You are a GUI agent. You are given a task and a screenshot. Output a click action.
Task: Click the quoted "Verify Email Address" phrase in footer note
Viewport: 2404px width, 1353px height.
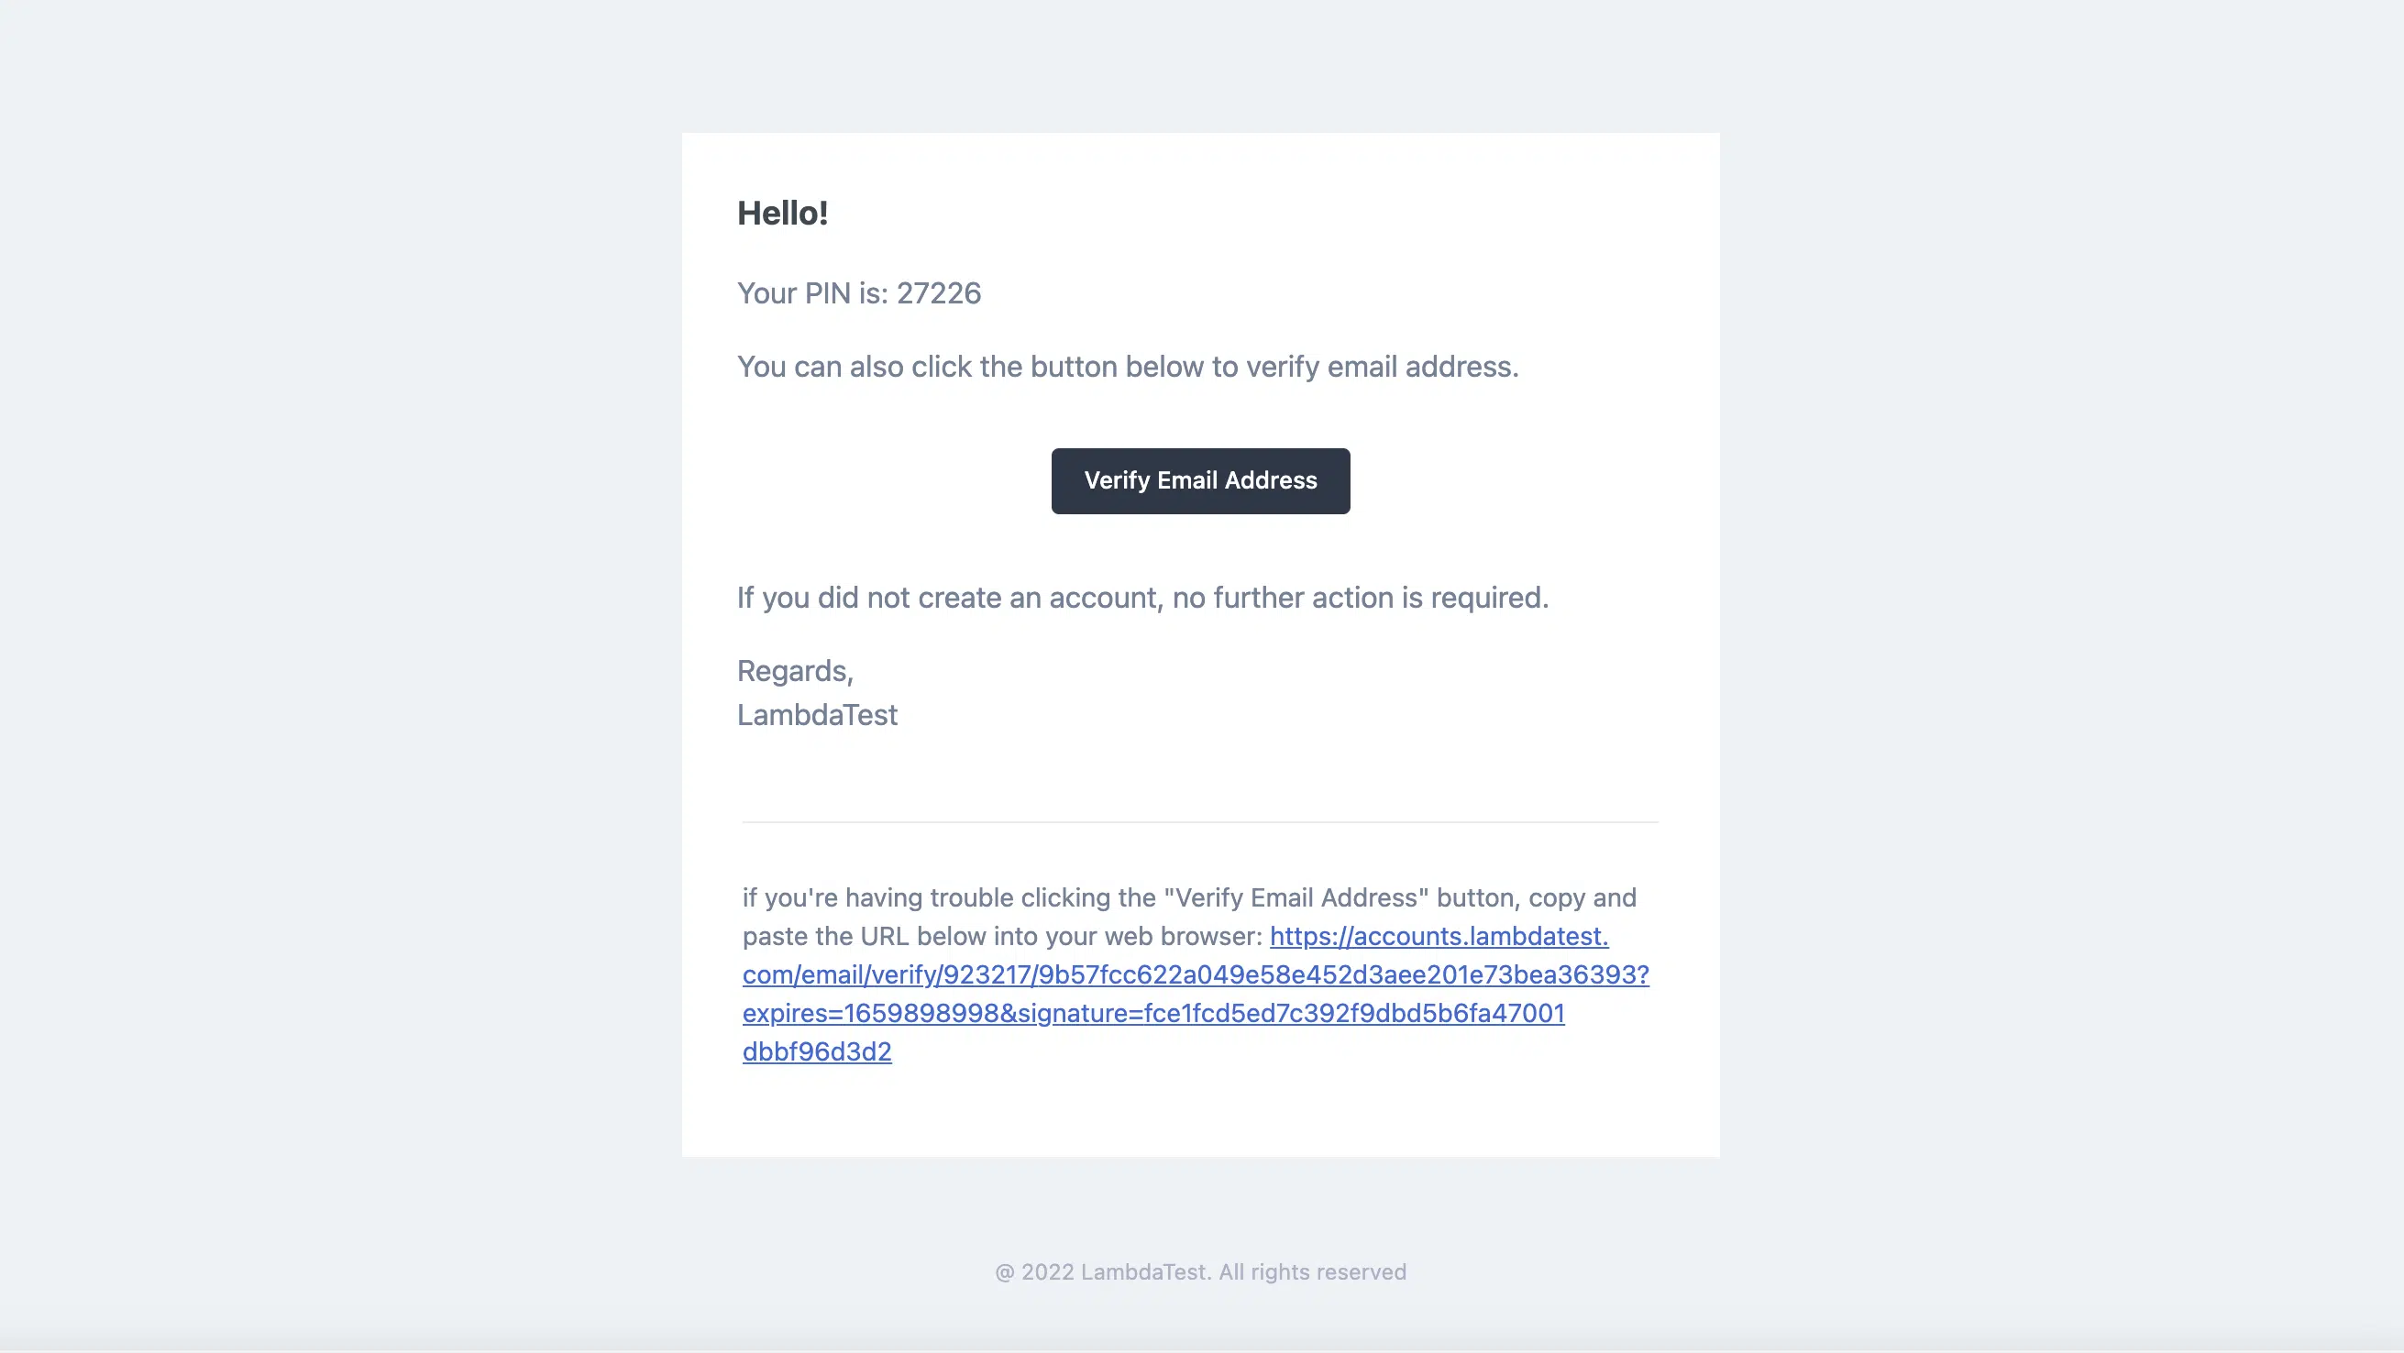point(1296,897)
